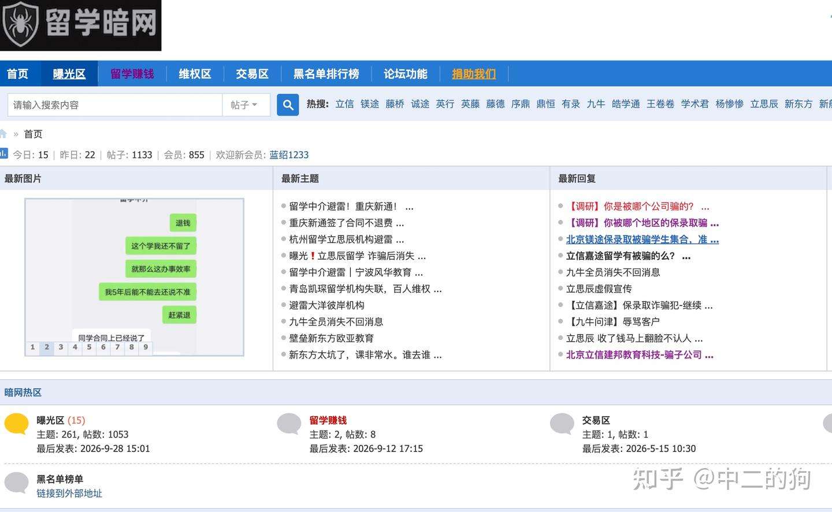This screenshot has height=512, width=832.
Task: Open topic 重庆新通签了合同不退费
Action: point(347,223)
